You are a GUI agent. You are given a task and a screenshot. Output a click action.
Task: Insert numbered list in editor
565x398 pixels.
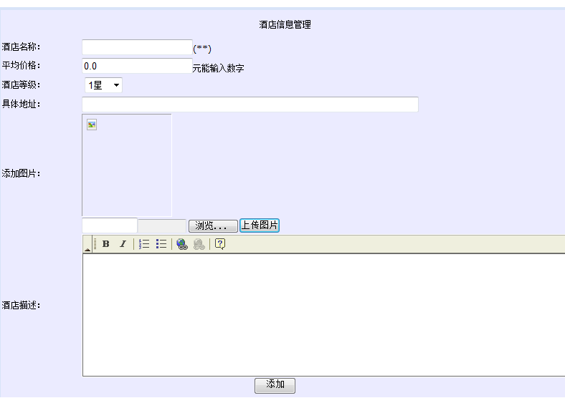pos(144,244)
